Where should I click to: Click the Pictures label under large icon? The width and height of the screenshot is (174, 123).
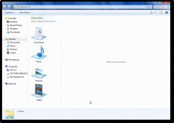(x=39, y=81)
